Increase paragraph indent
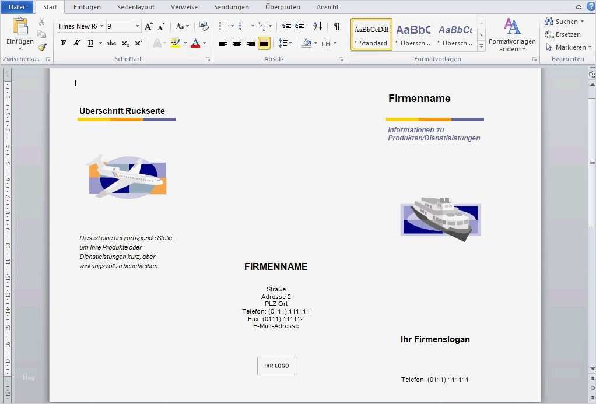 point(300,26)
